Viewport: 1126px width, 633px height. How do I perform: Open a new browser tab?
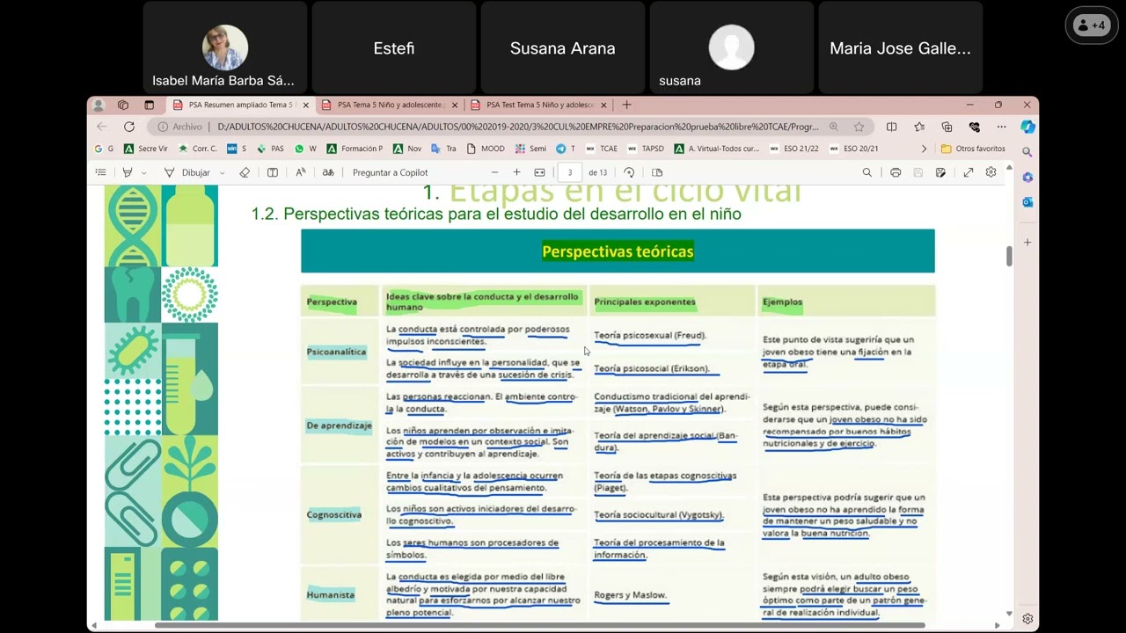coord(626,105)
